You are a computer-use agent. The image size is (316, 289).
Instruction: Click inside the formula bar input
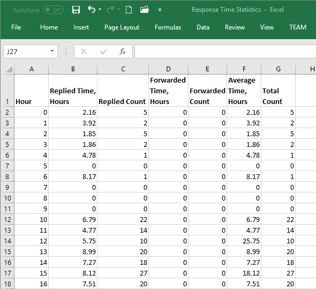225,51
